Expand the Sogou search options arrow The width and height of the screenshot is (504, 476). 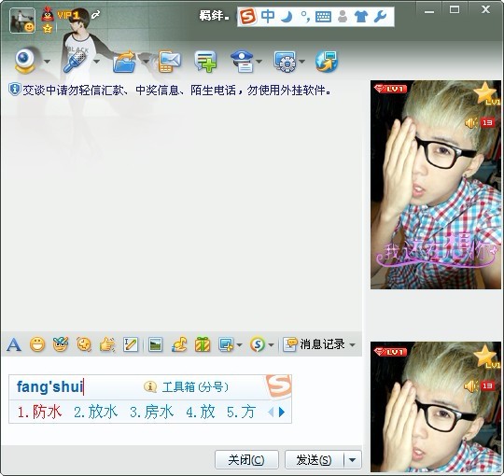pyautogui.click(x=271, y=345)
